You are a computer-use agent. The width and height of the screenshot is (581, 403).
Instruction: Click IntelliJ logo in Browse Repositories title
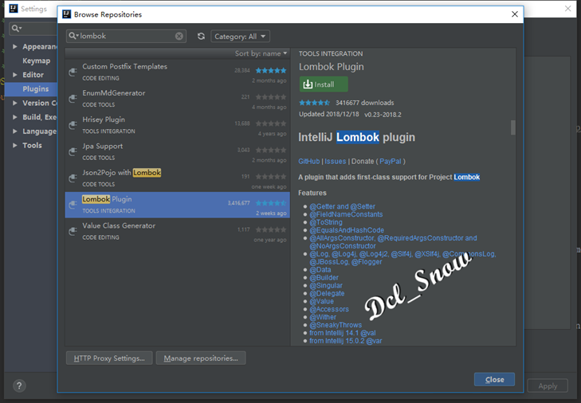click(x=67, y=14)
